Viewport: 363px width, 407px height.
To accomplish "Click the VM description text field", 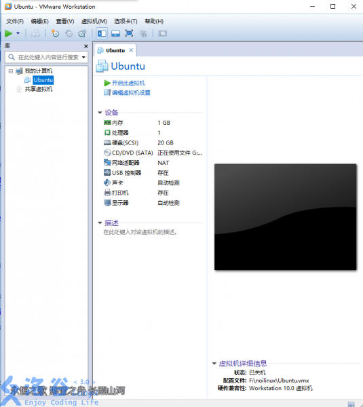I will point(140,232).
